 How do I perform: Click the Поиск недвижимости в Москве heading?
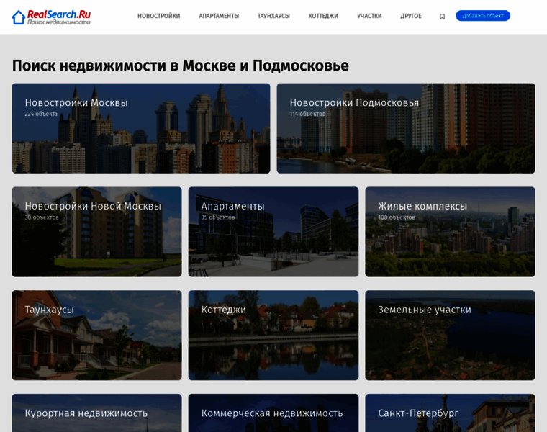click(181, 66)
